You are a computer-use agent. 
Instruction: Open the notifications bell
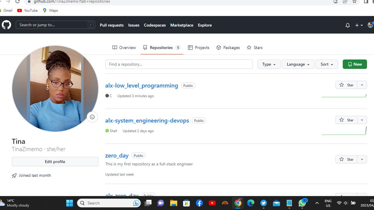(348, 25)
